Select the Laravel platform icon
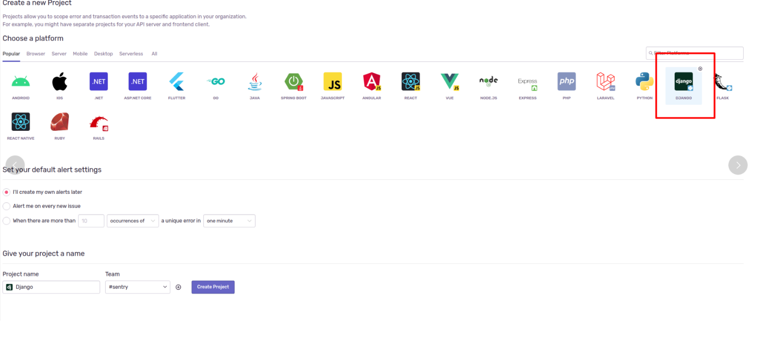This screenshot has height=340, width=759. [x=606, y=81]
